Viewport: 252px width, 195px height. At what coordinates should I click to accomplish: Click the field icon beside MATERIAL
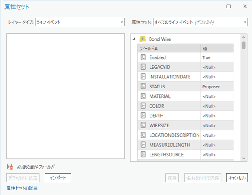tap(143, 96)
